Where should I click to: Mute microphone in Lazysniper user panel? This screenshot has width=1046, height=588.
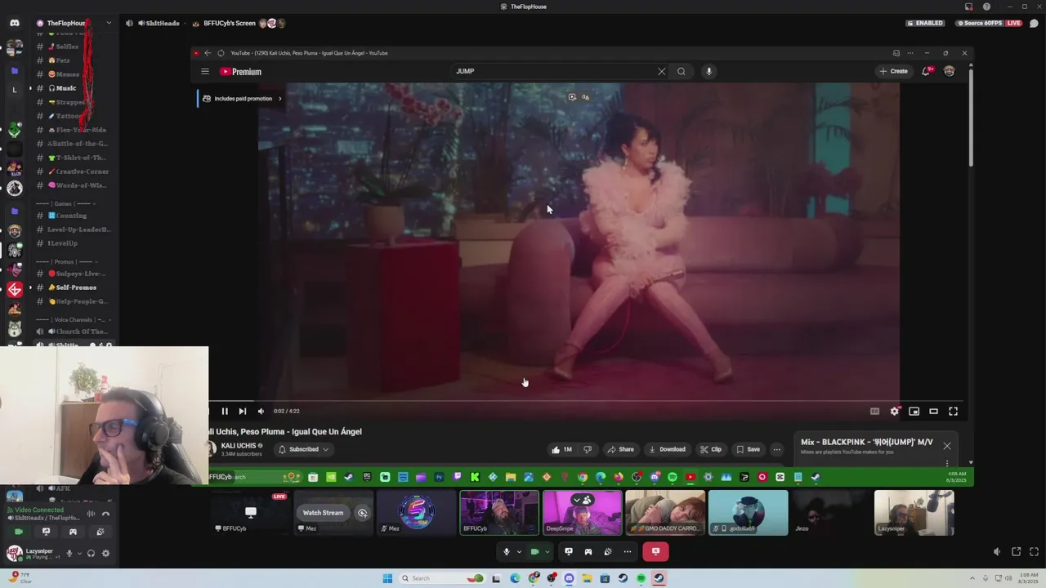tap(69, 553)
